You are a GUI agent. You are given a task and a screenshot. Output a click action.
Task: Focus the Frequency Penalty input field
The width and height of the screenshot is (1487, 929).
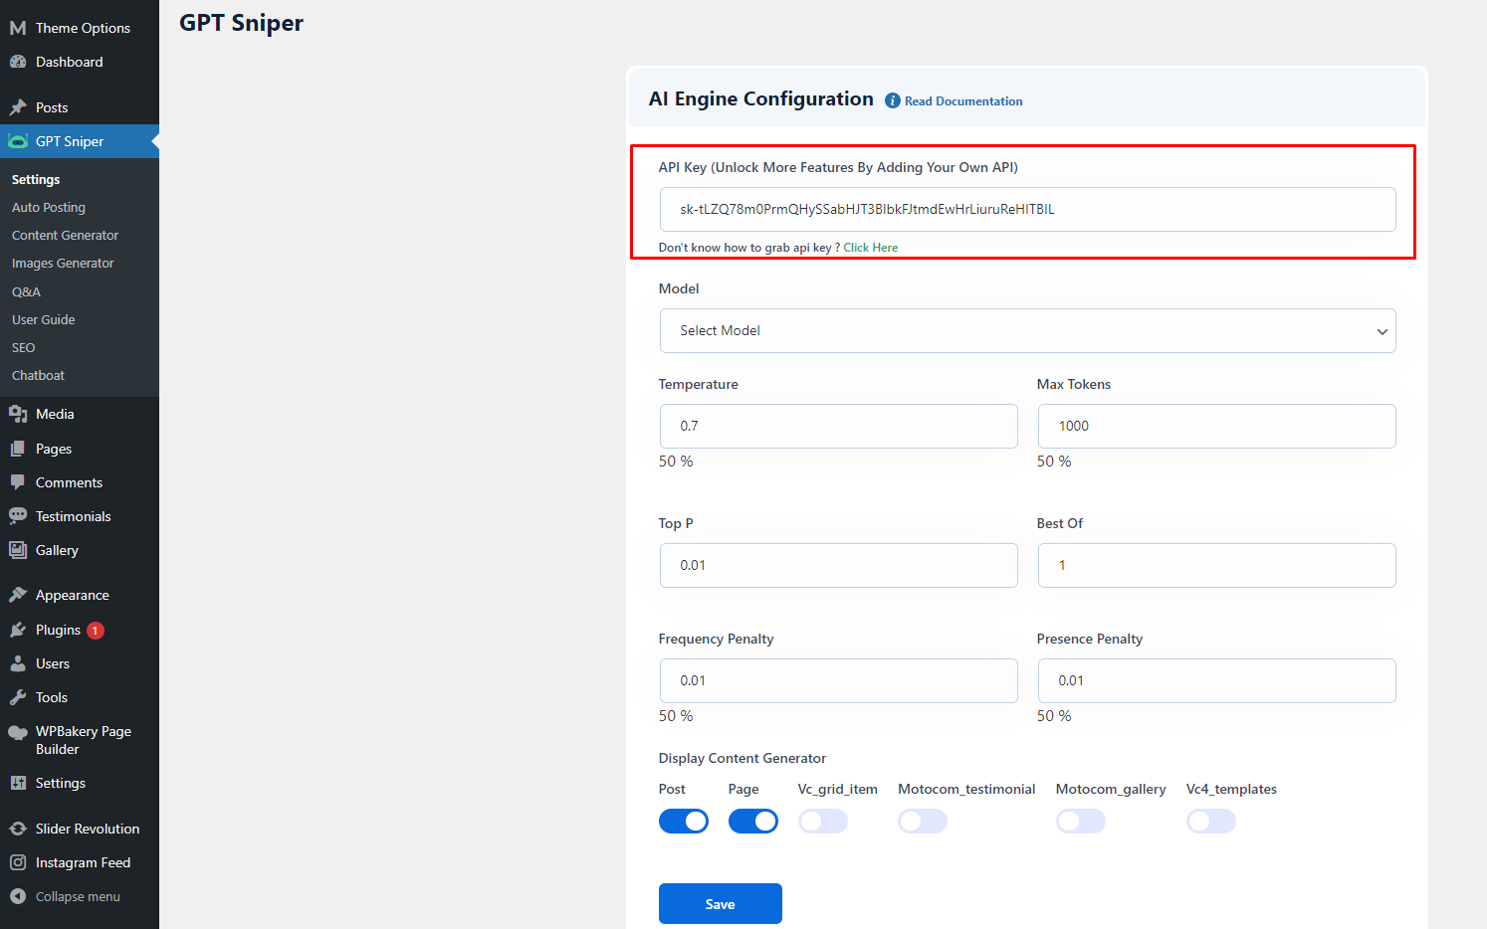coord(838,680)
